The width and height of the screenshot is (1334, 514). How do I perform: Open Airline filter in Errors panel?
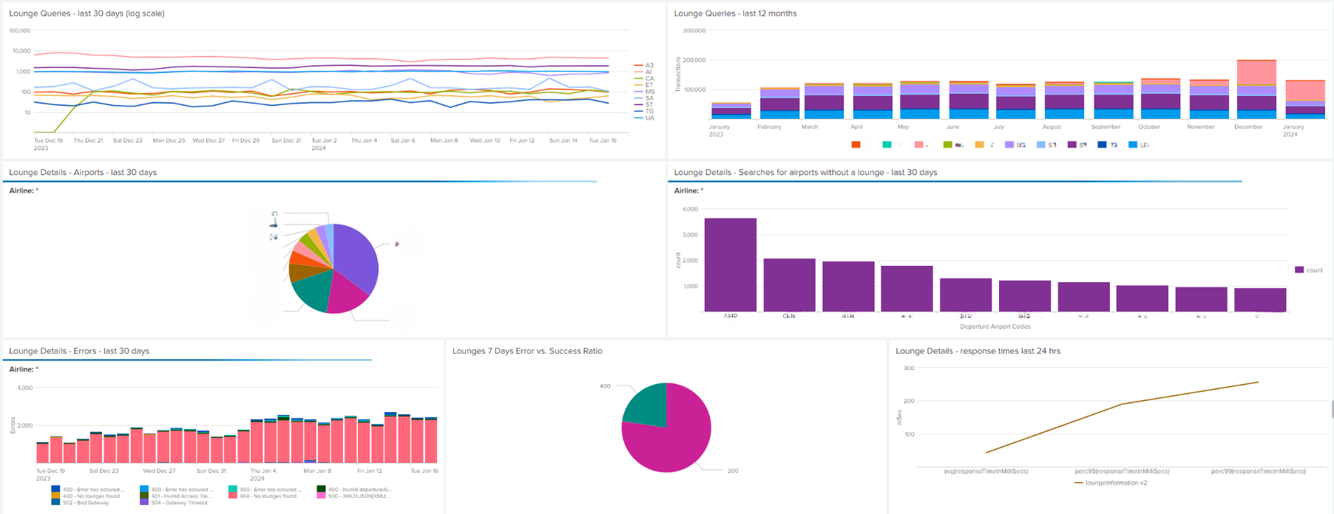(24, 369)
